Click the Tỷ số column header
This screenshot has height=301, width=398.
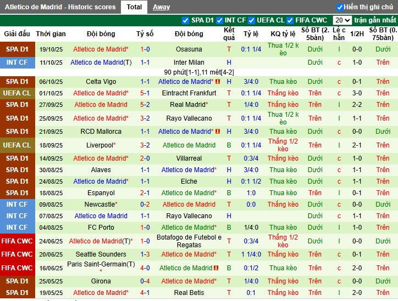145,33
